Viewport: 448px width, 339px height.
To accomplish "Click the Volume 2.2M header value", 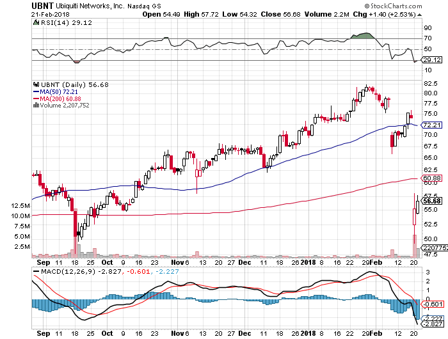I will click(x=326, y=14).
